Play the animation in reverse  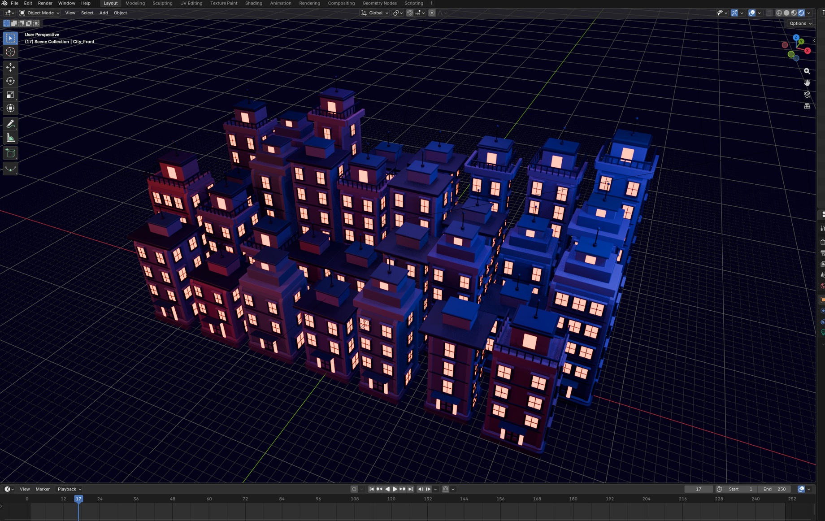(x=387, y=489)
